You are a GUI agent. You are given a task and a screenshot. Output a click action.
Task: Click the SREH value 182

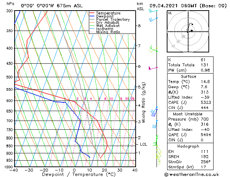(x=205, y=157)
